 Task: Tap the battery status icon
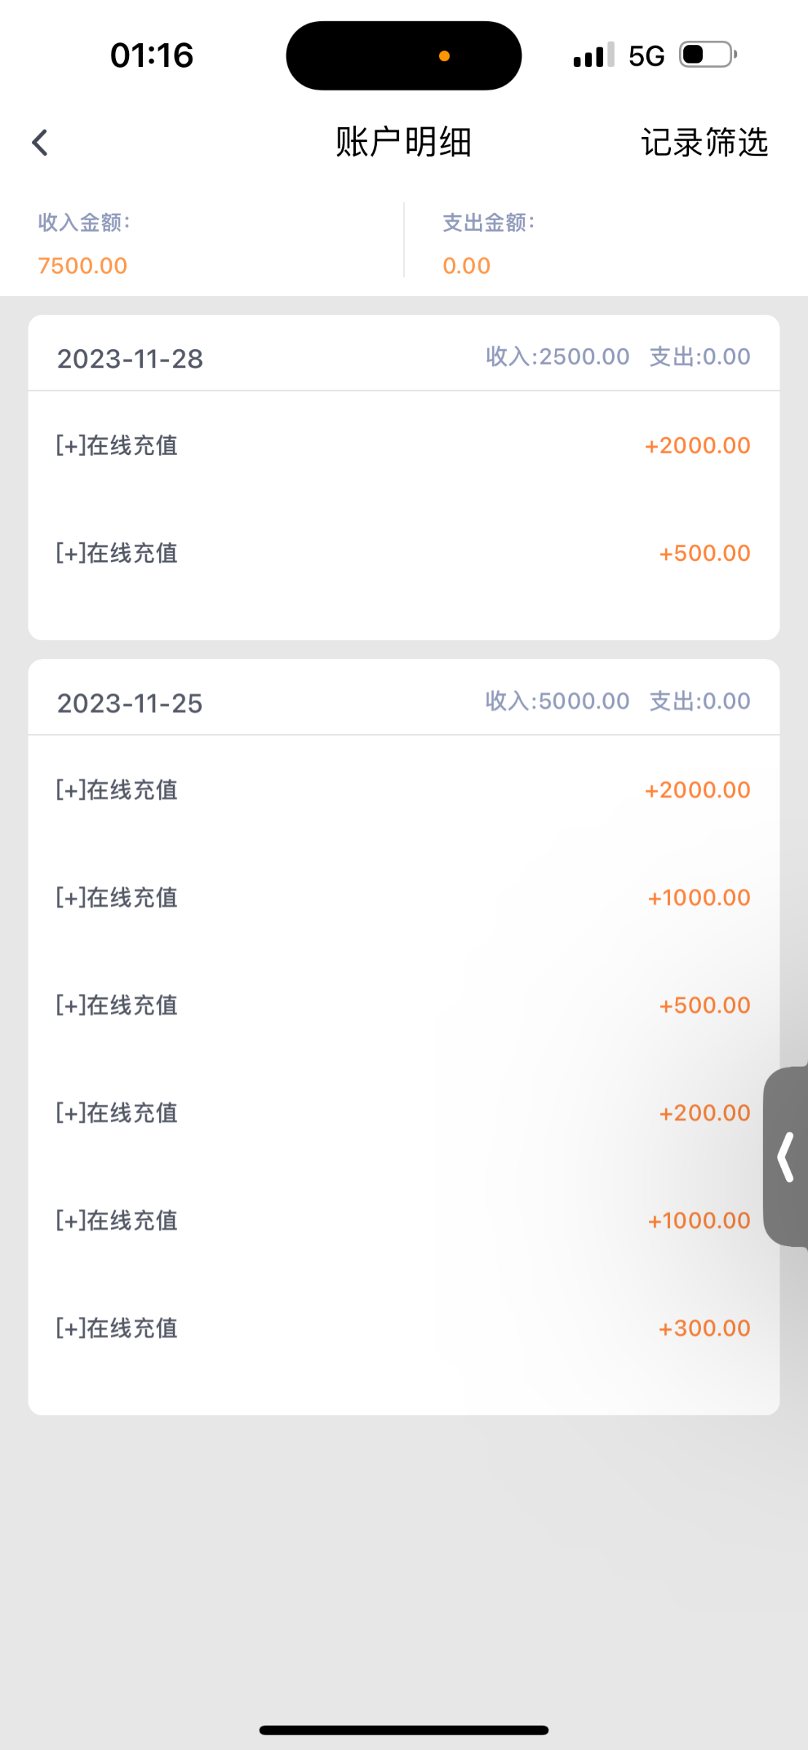[707, 55]
